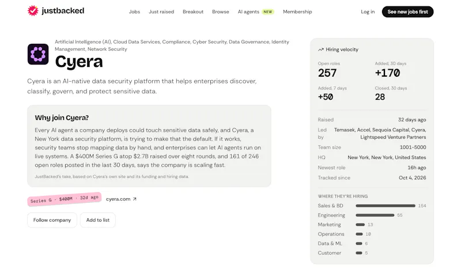Go to the Breakout page
Viewport: 461px width, 276px height.
193,12
